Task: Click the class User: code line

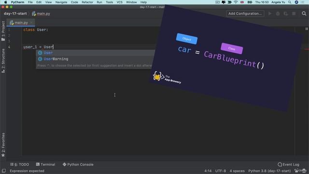Action: [36, 29]
